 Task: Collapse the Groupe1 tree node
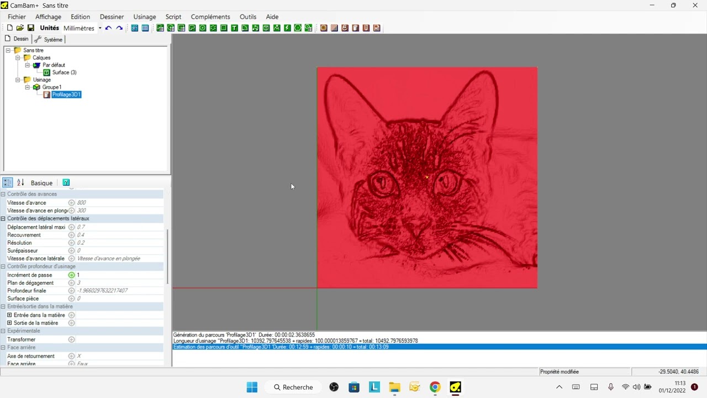28,87
